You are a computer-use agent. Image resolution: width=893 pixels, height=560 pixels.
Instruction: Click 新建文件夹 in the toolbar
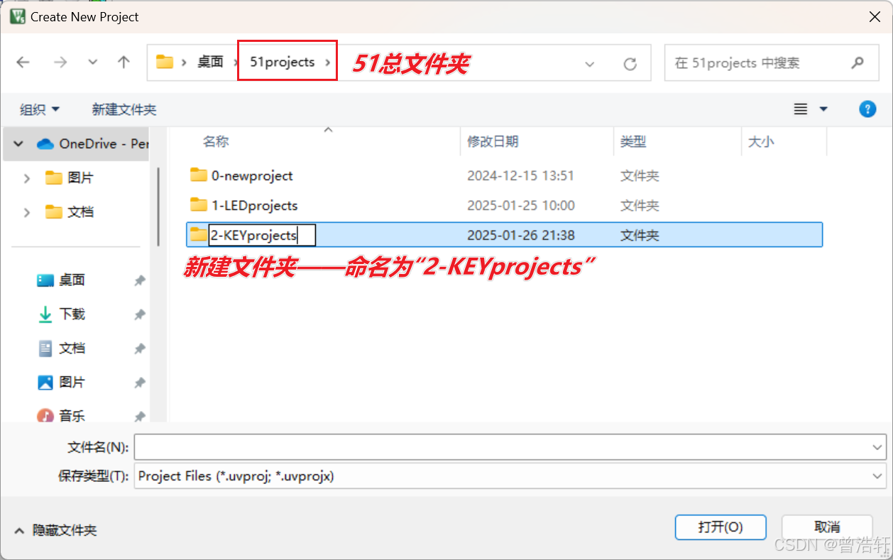pos(124,109)
